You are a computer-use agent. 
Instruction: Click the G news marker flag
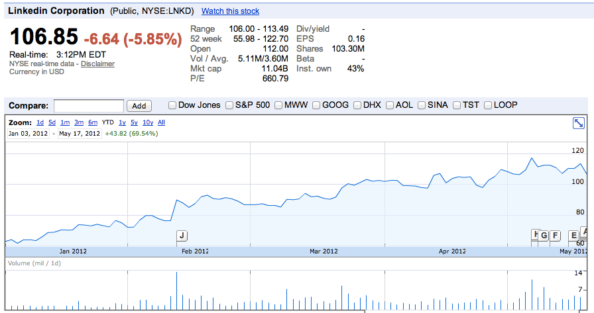pos(544,235)
